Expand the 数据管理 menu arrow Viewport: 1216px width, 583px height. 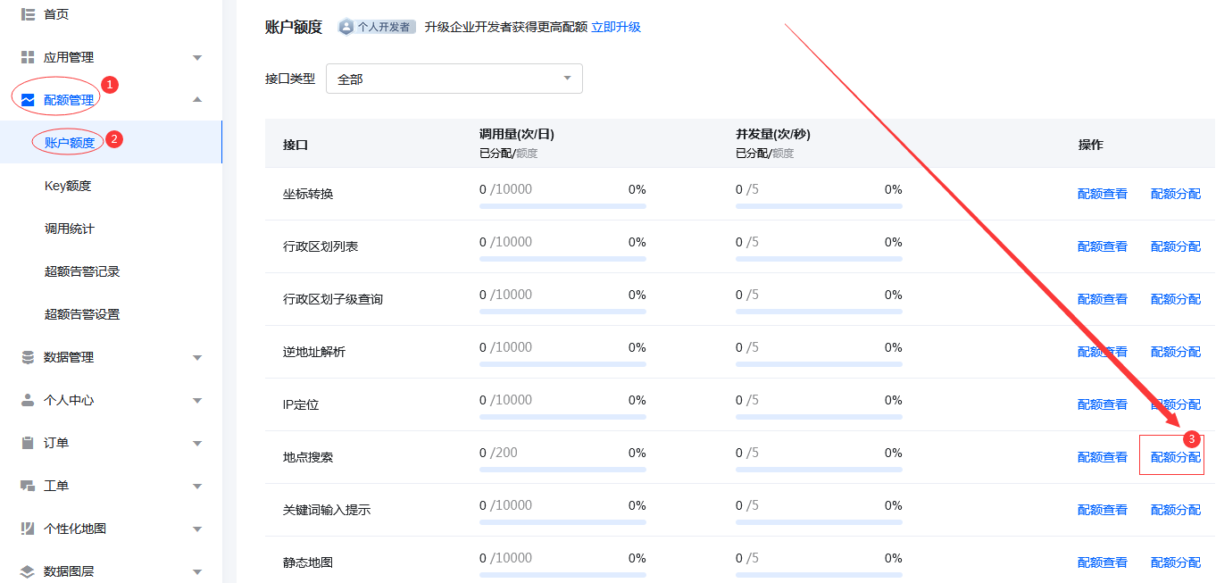coord(197,358)
